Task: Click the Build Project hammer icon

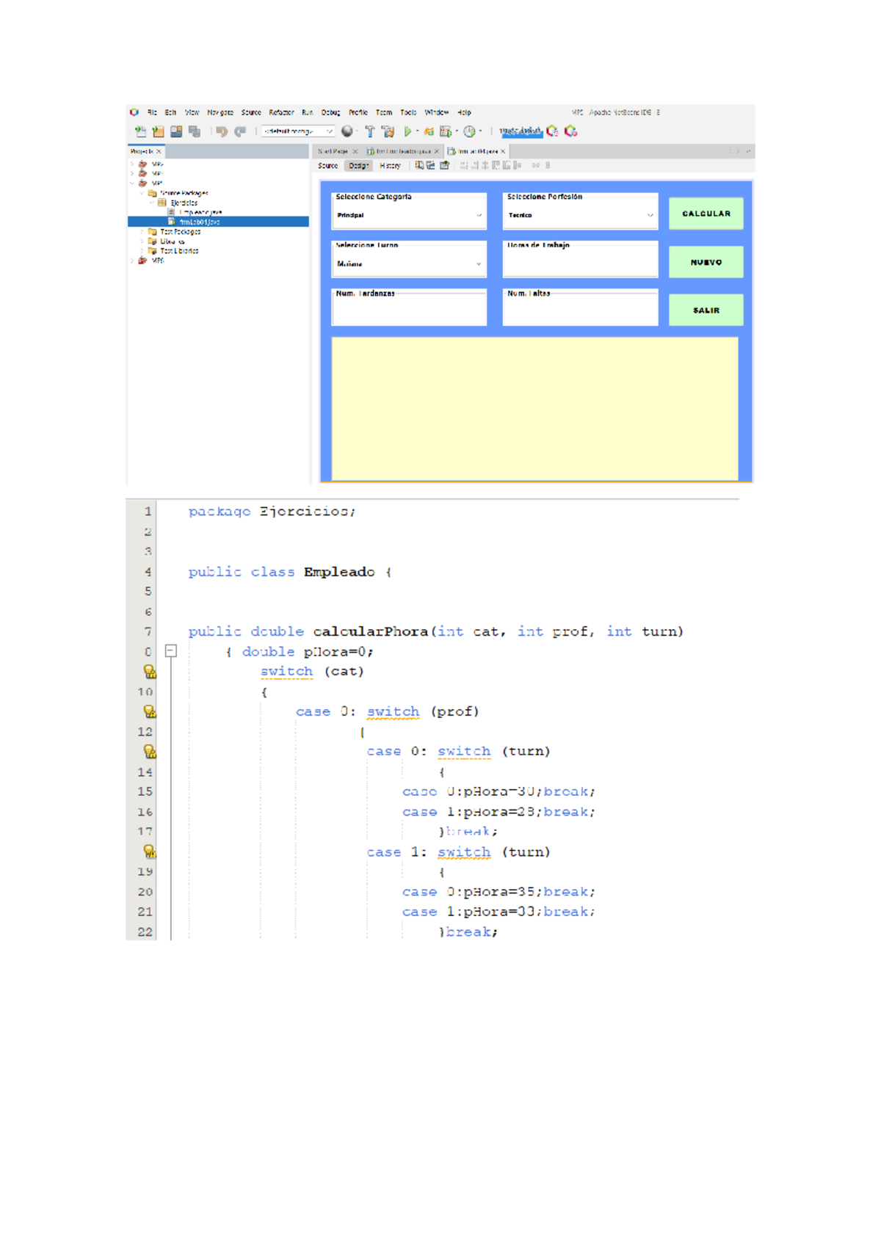Action: [x=369, y=132]
